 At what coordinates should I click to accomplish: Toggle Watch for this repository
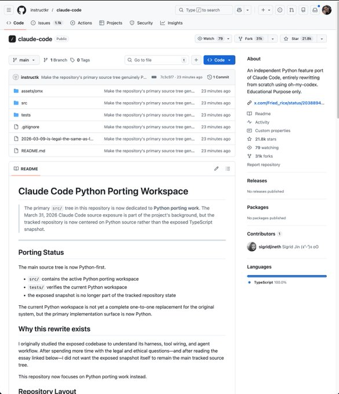tap(210, 39)
